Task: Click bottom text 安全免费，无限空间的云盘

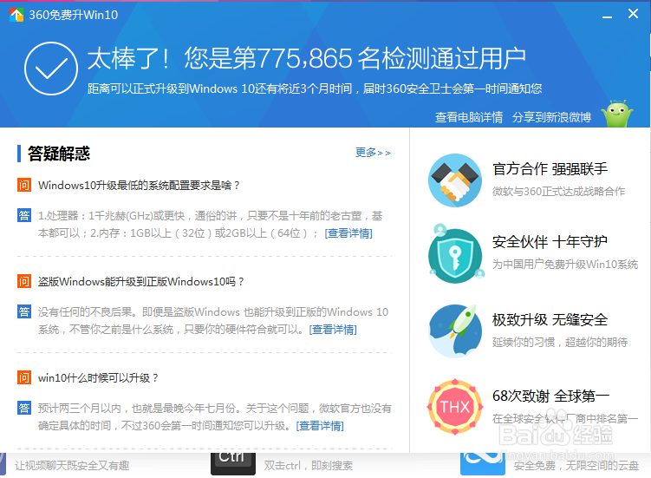Action: coord(576,466)
